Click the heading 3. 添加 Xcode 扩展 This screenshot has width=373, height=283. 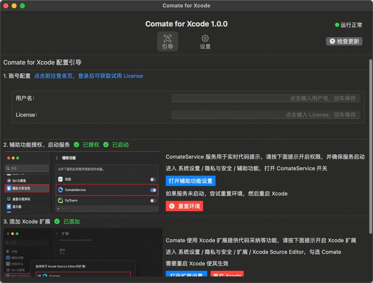(27, 221)
